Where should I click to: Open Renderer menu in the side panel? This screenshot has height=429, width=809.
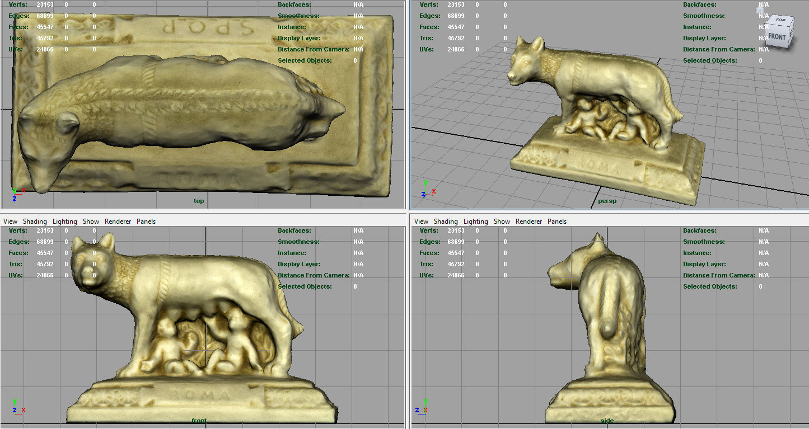tap(529, 221)
